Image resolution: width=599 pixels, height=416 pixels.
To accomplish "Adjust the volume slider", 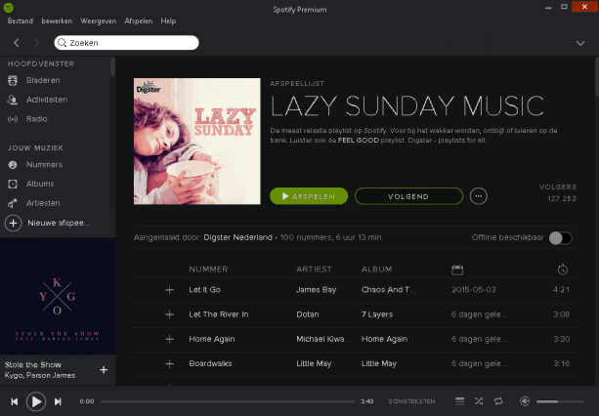I will point(560,401).
